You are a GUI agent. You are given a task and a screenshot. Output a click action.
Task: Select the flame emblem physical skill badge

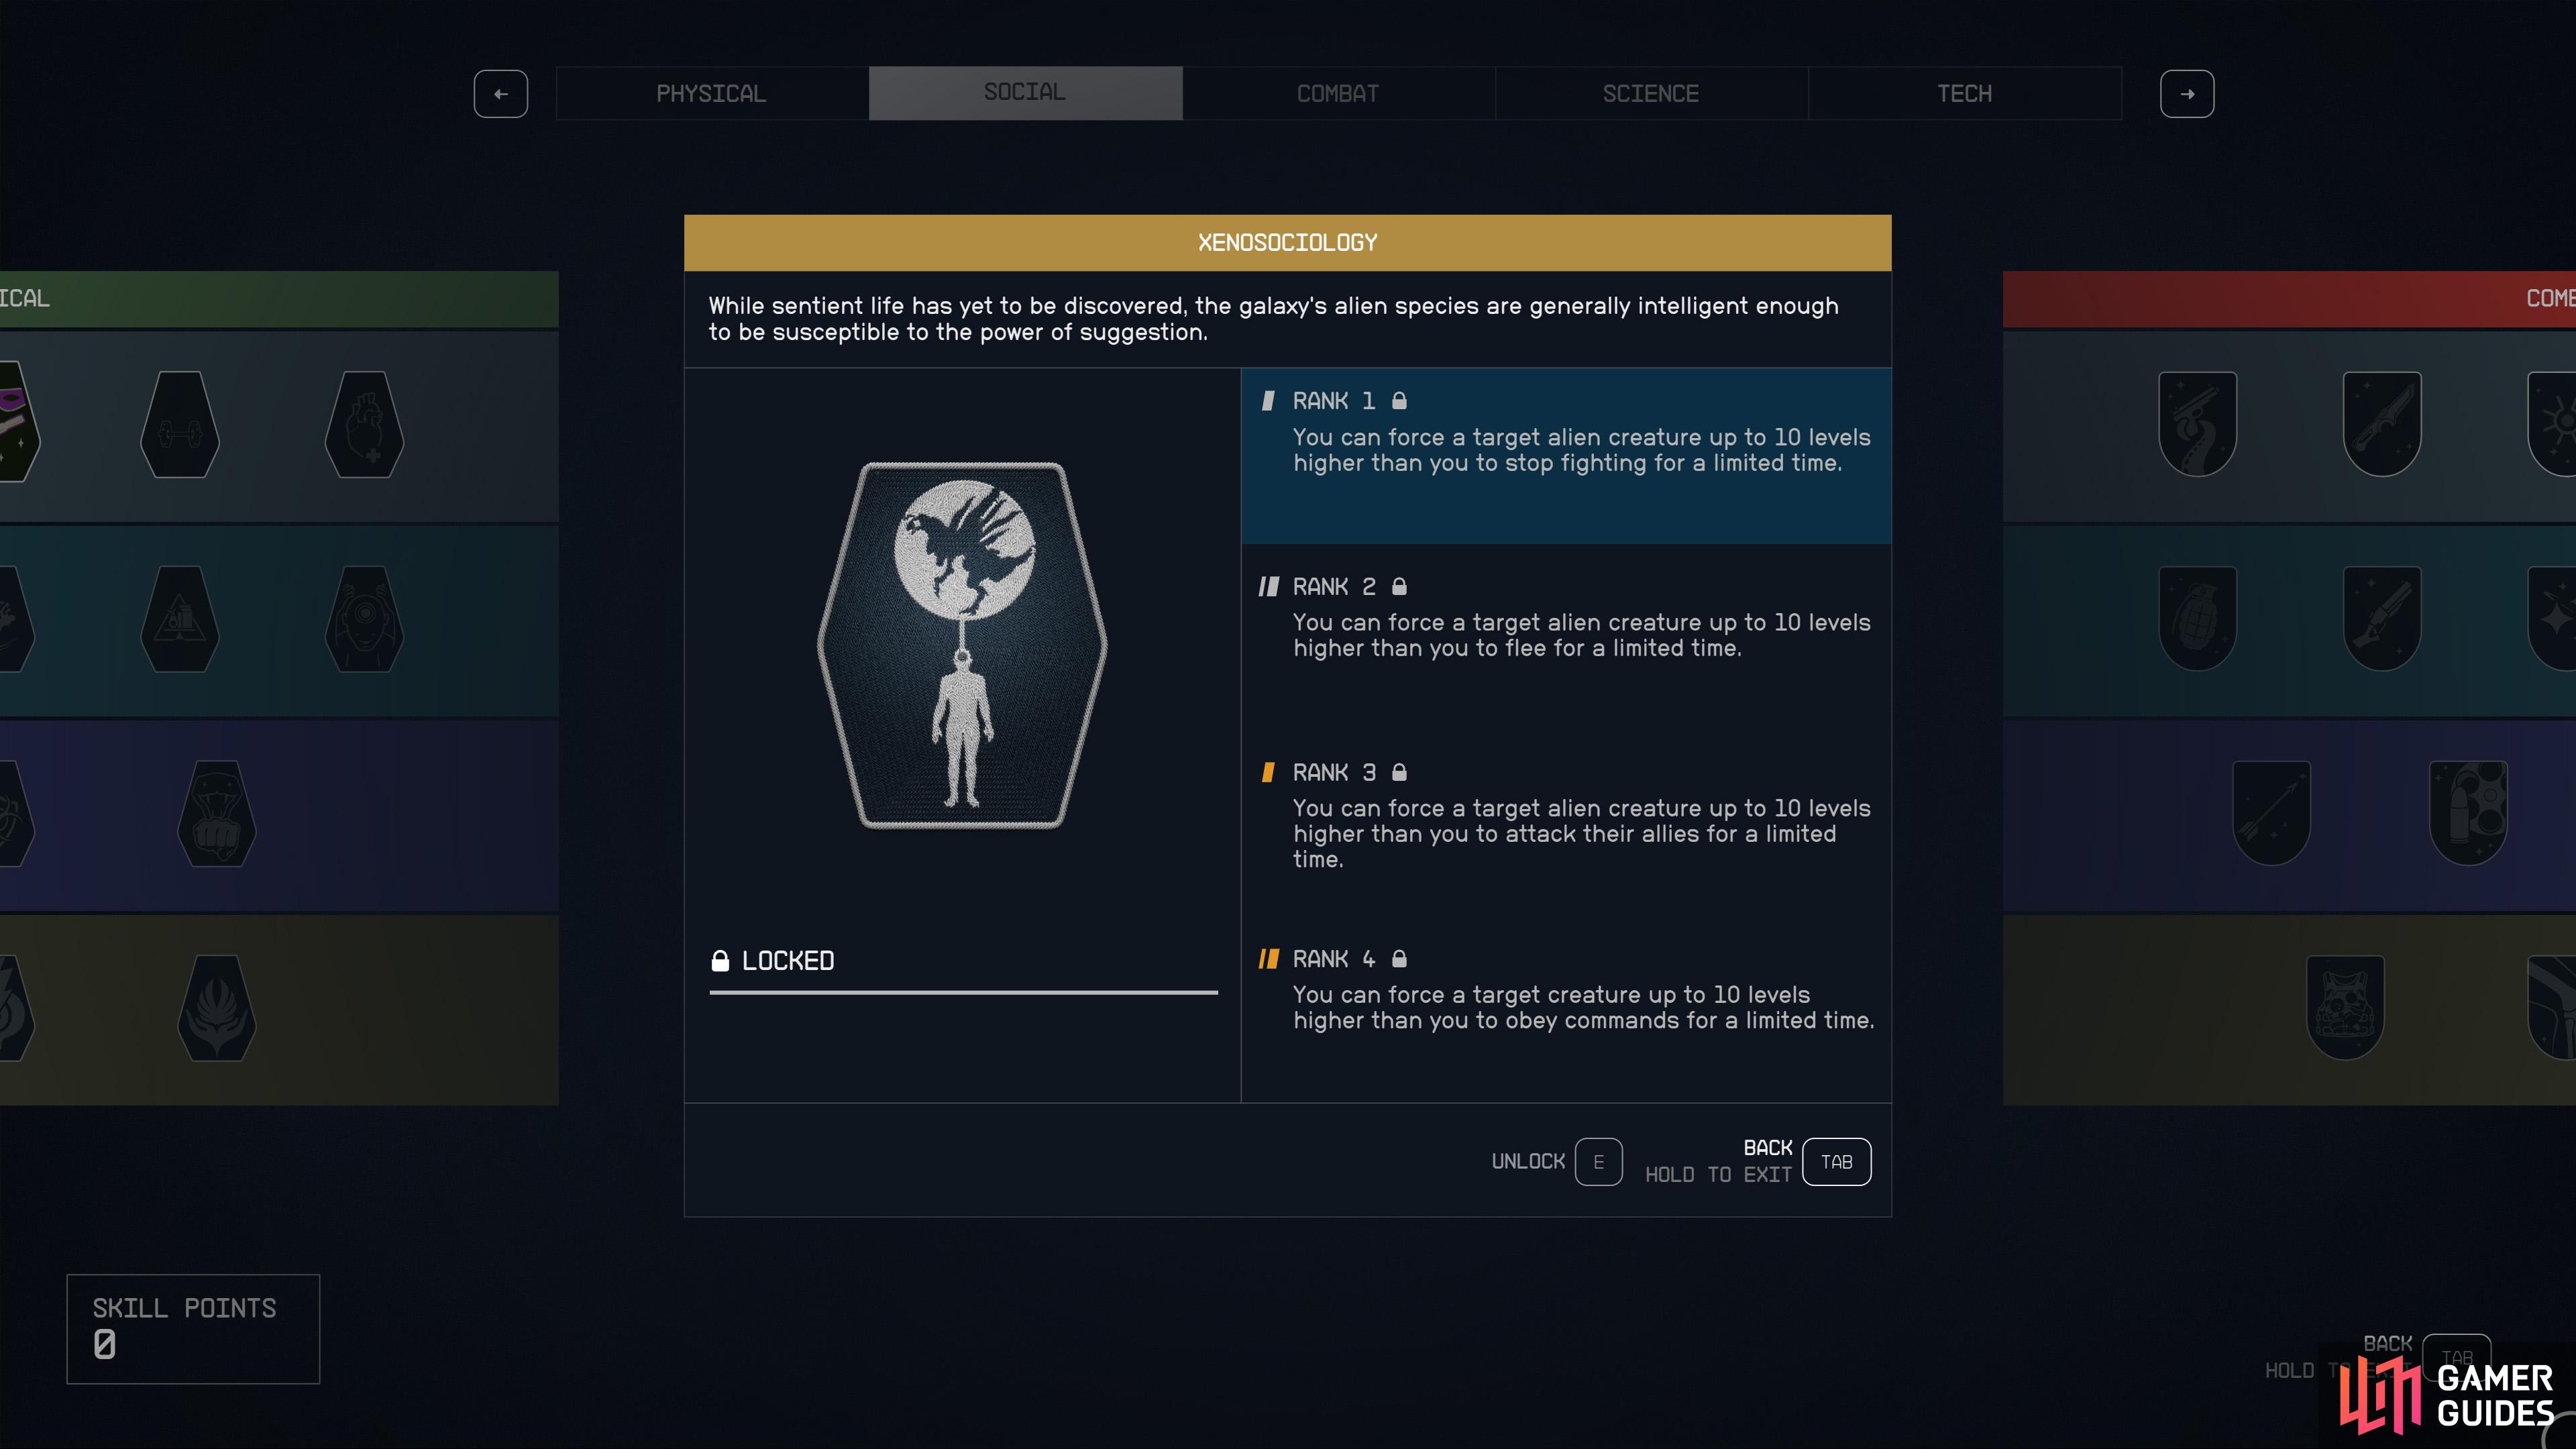point(216,1008)
